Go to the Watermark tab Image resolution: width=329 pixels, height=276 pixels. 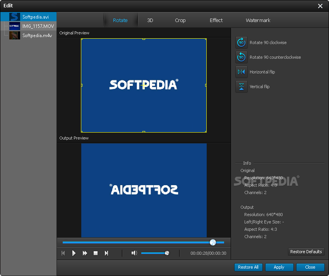(258, 20)
